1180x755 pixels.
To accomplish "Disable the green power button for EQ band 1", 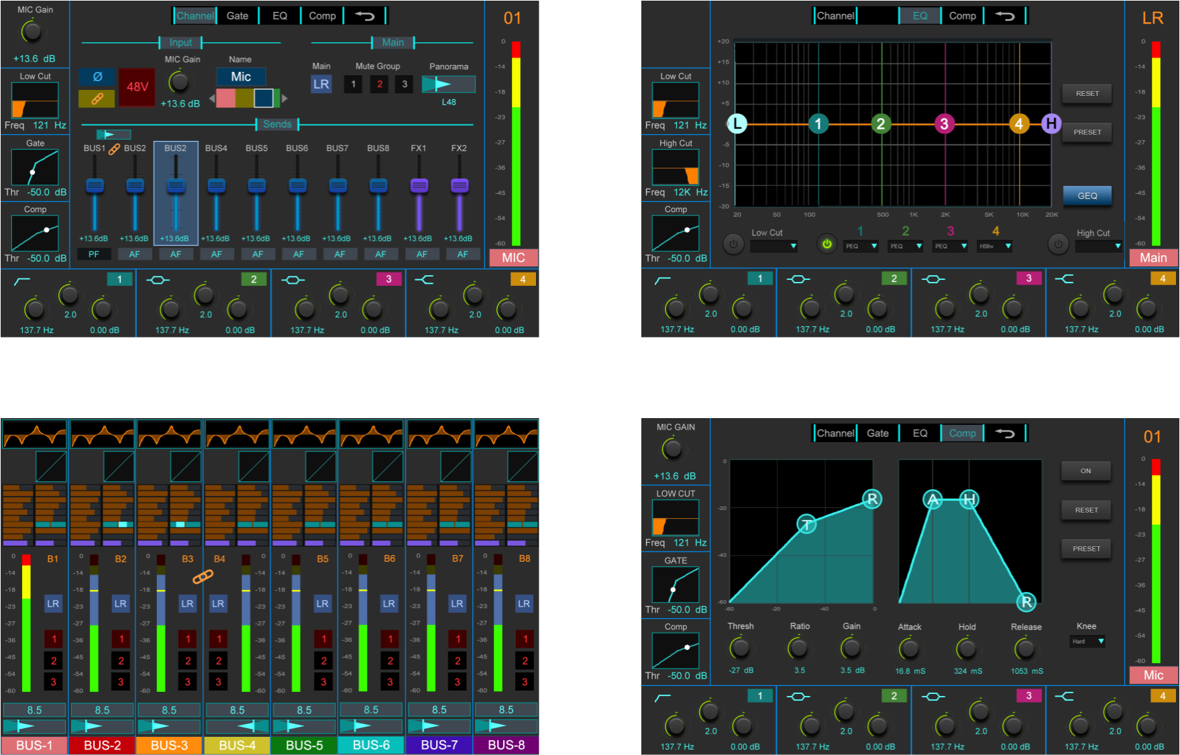I will point(826,244).
